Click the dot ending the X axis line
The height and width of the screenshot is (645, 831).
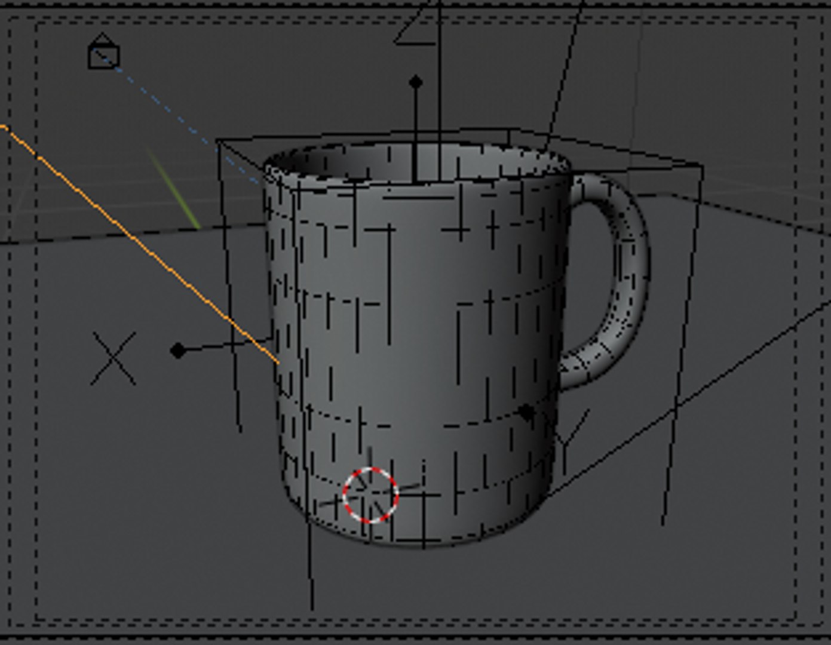pos(177,351)
